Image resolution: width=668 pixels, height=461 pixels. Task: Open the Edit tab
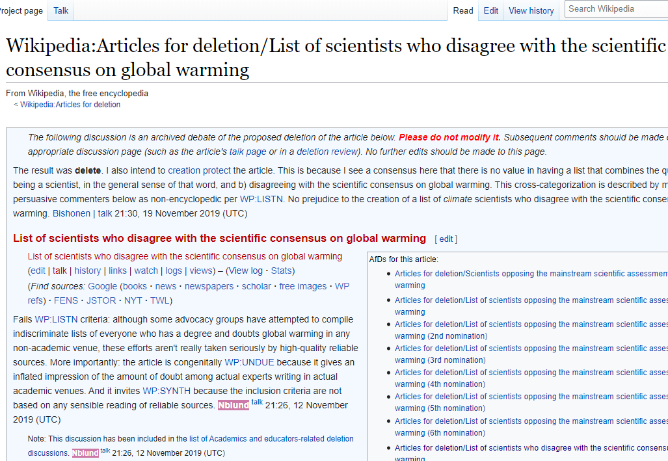pyautogui.click(x=491, y=10)
